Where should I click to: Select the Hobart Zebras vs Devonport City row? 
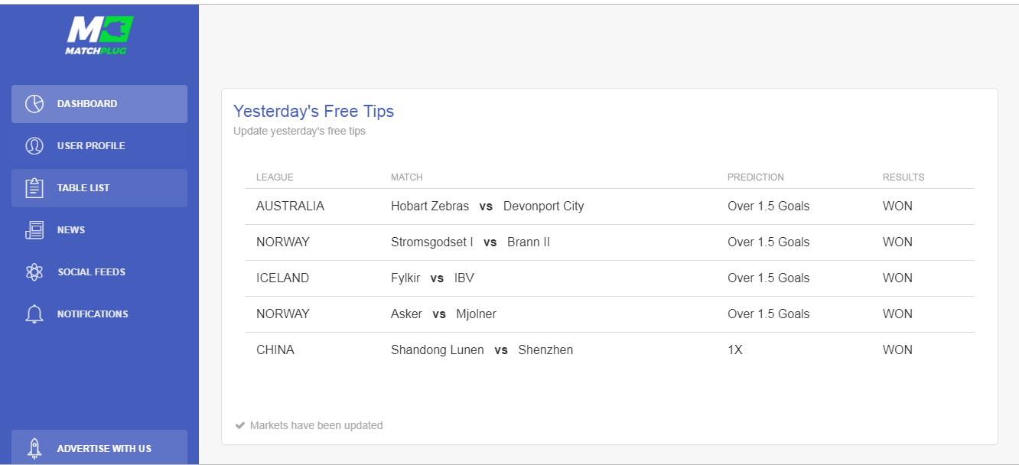(x=610, y=206)
